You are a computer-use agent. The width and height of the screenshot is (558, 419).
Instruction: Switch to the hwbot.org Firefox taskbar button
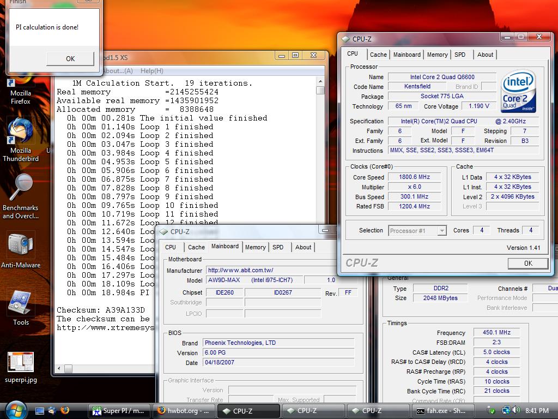tap(184, 411)
